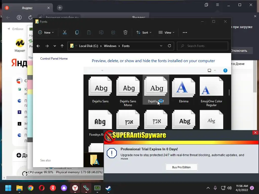This screenshot has width=259, height=194.
Task: Switch to Yandex Browser Y taskbar icon
Action: point(75,188)
